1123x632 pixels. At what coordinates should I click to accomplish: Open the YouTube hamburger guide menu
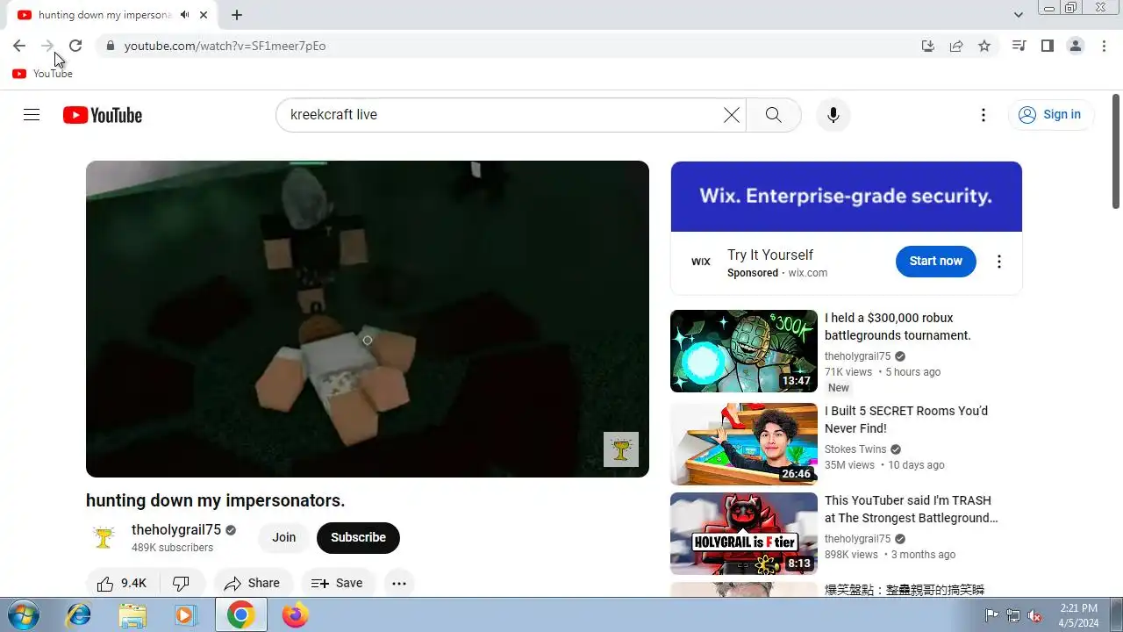[x=32, y=115]
